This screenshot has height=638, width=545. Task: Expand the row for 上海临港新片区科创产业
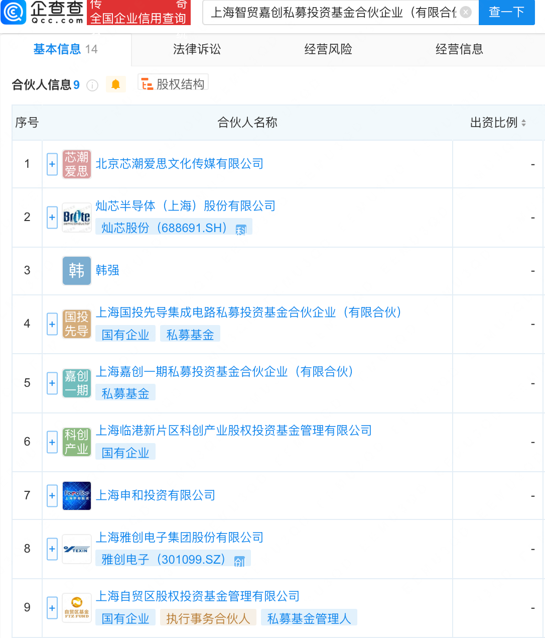click(52, 442)
